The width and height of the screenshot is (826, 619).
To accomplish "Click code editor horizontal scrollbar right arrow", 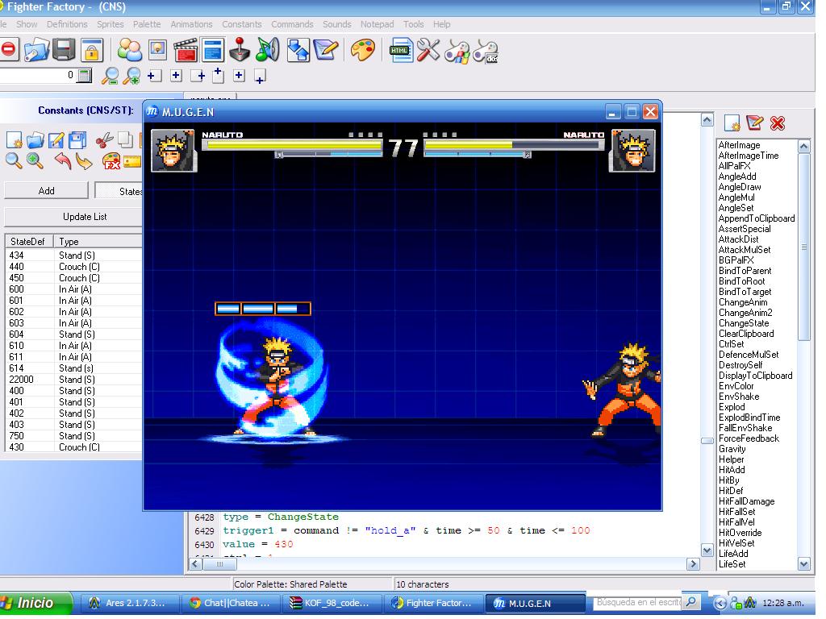I will click(693, 563).
